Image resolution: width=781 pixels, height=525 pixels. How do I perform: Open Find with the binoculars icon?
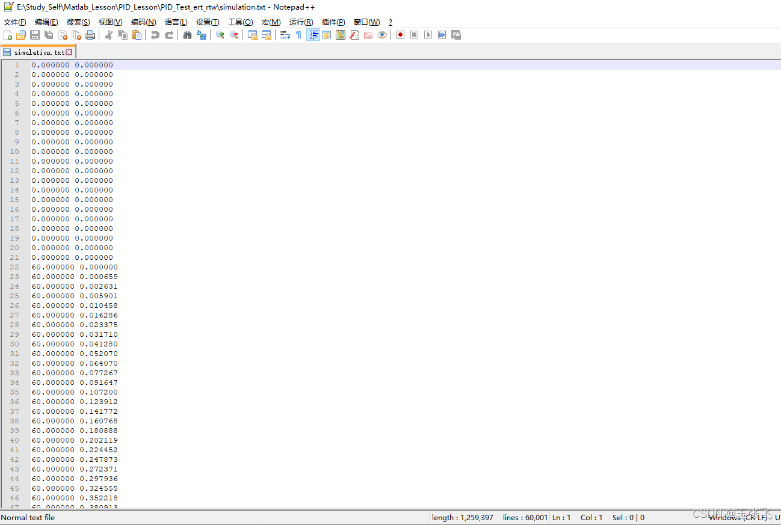pyautogui.click(x=188, y=35)
